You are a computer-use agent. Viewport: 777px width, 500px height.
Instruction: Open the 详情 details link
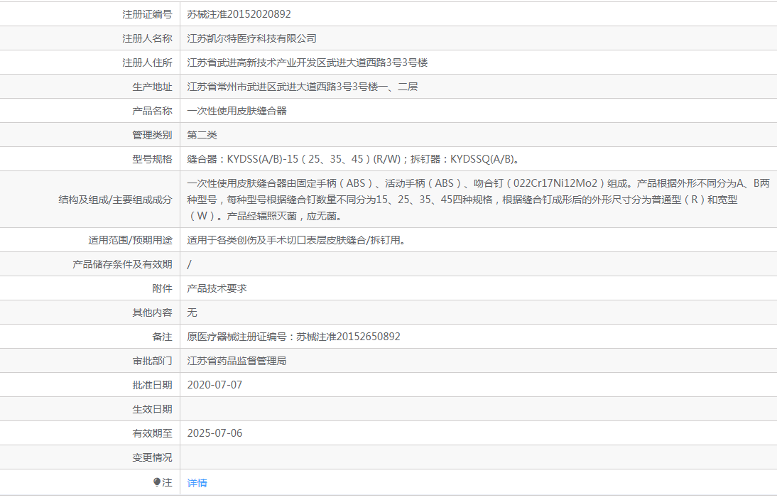[x=197, y=483]
